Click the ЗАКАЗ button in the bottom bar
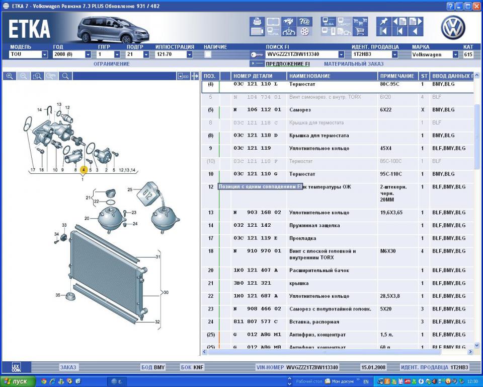483x387 pixels. coord(68,367)
